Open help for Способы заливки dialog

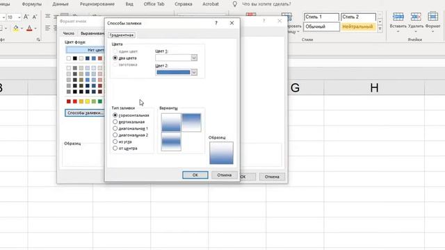coord(216,23)
